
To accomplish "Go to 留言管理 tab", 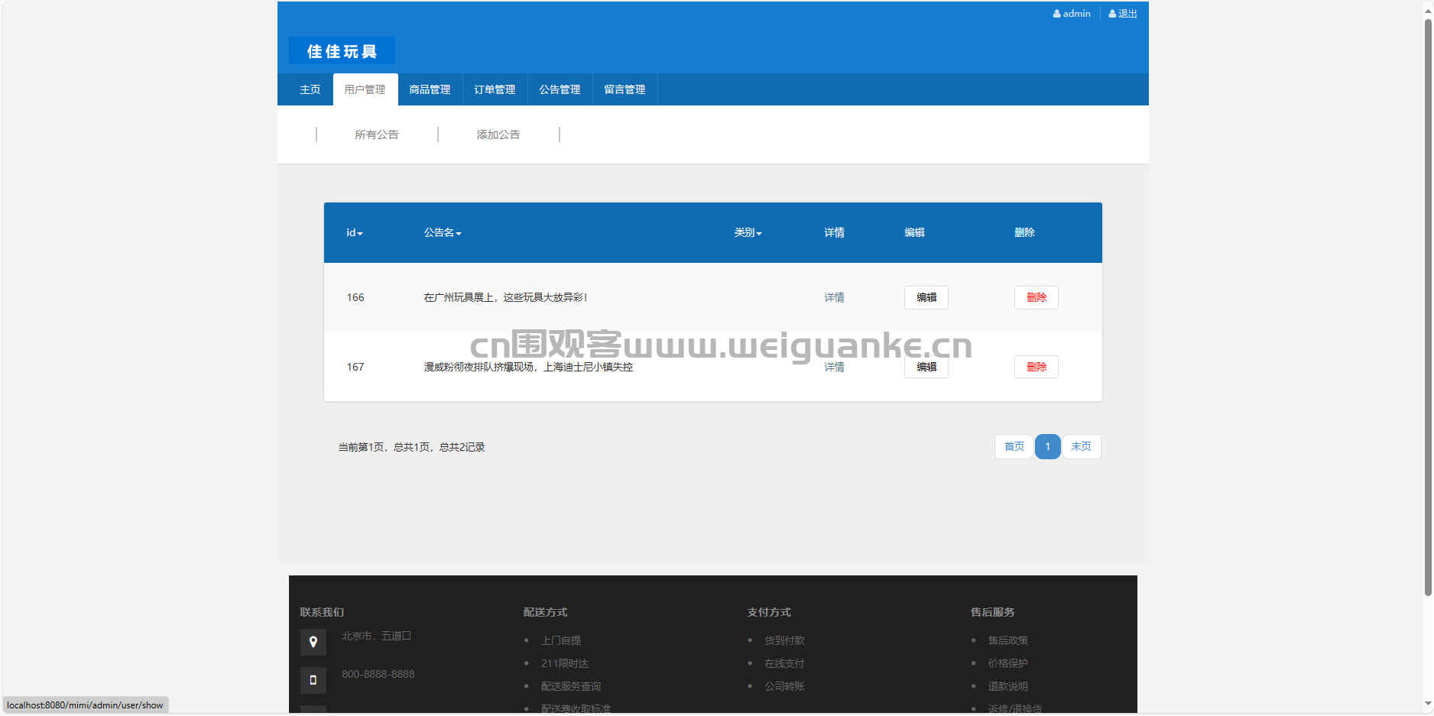I will click(x=625, y=89).
